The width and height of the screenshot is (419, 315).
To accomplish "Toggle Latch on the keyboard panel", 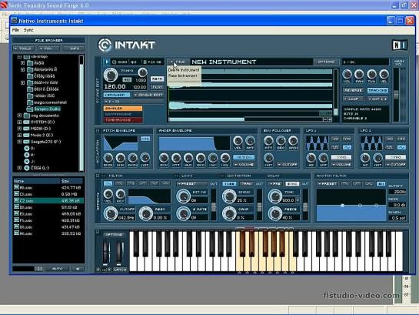I will coord(120,270).
